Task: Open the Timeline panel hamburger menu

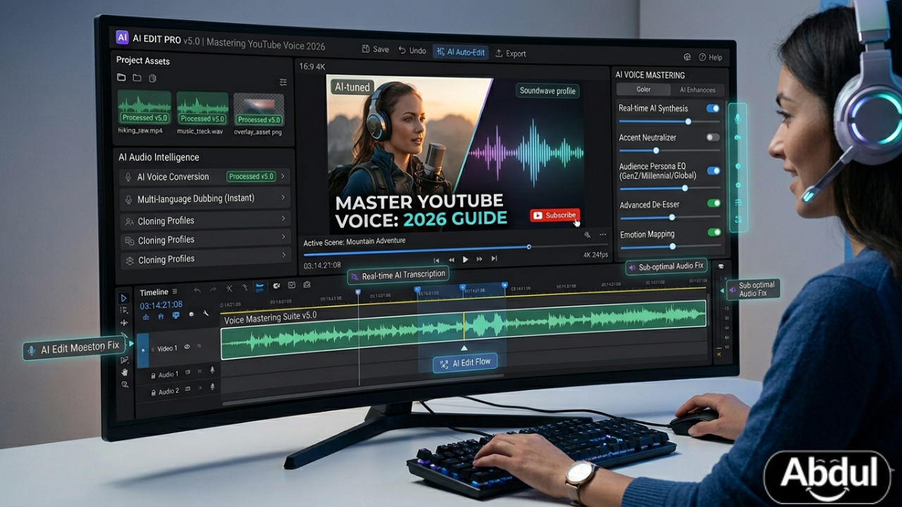Action: (x=175, y=292)
